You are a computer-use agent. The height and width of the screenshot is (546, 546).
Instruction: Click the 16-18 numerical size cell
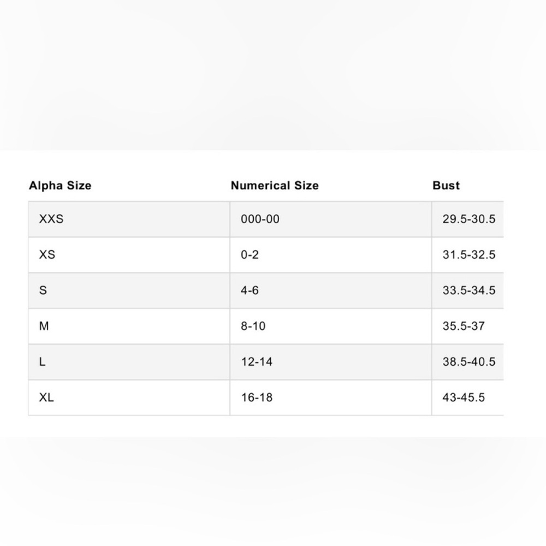(331, 397)
